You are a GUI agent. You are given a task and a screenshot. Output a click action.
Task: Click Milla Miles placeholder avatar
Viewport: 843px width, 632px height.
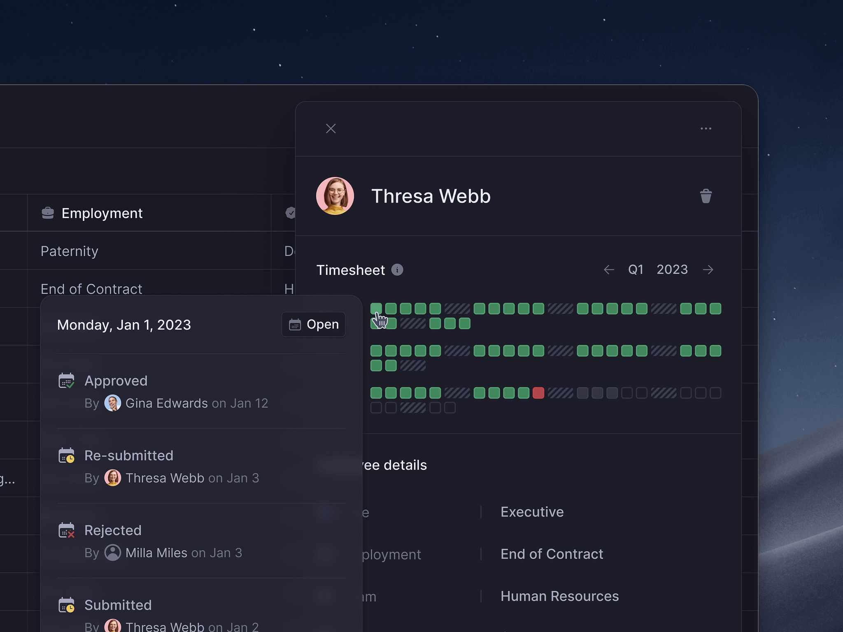(x=112, y=553)
